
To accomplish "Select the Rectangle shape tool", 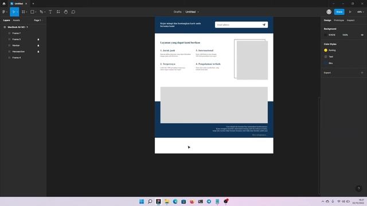I will click(x=32, y=12).
